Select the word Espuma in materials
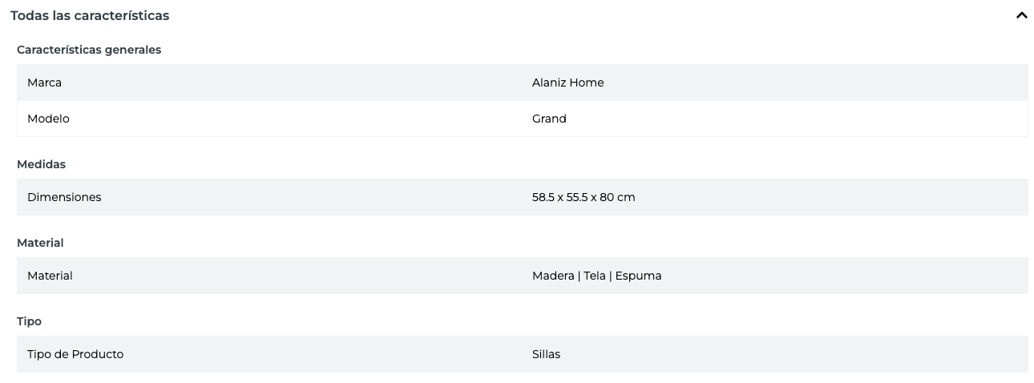The image size is (1034, 383). pos(638,276)
